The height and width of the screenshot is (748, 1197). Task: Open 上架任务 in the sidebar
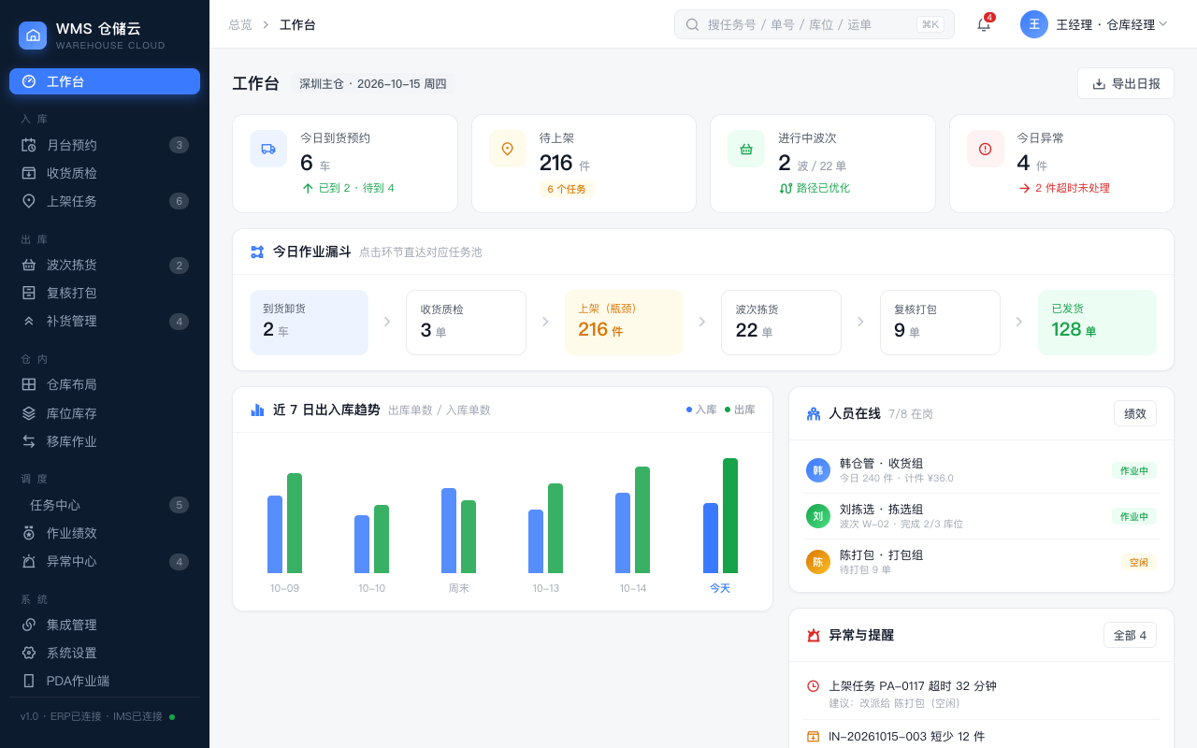pyautogui.click(x=105, y=201)
